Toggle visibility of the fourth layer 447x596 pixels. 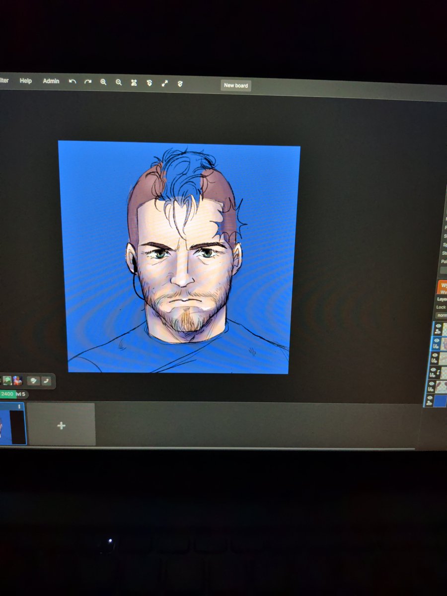433,370
